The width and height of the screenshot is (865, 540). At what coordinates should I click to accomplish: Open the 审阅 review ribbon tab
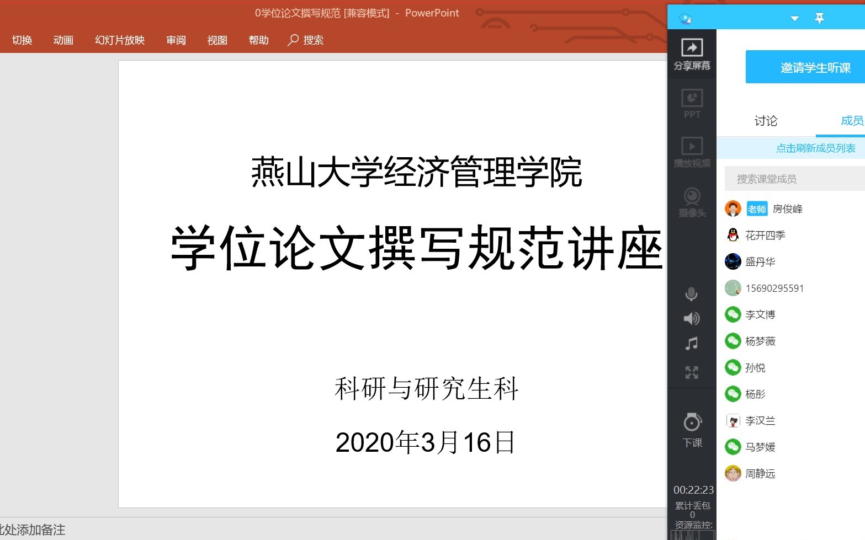176,40
